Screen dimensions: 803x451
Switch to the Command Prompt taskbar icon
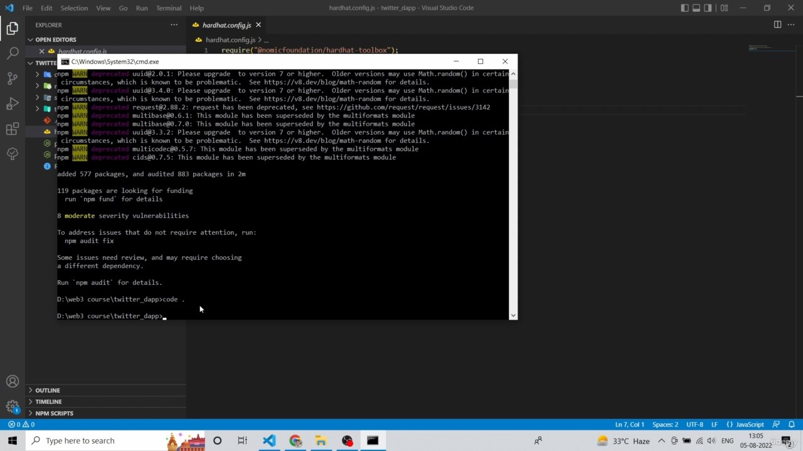373,440
